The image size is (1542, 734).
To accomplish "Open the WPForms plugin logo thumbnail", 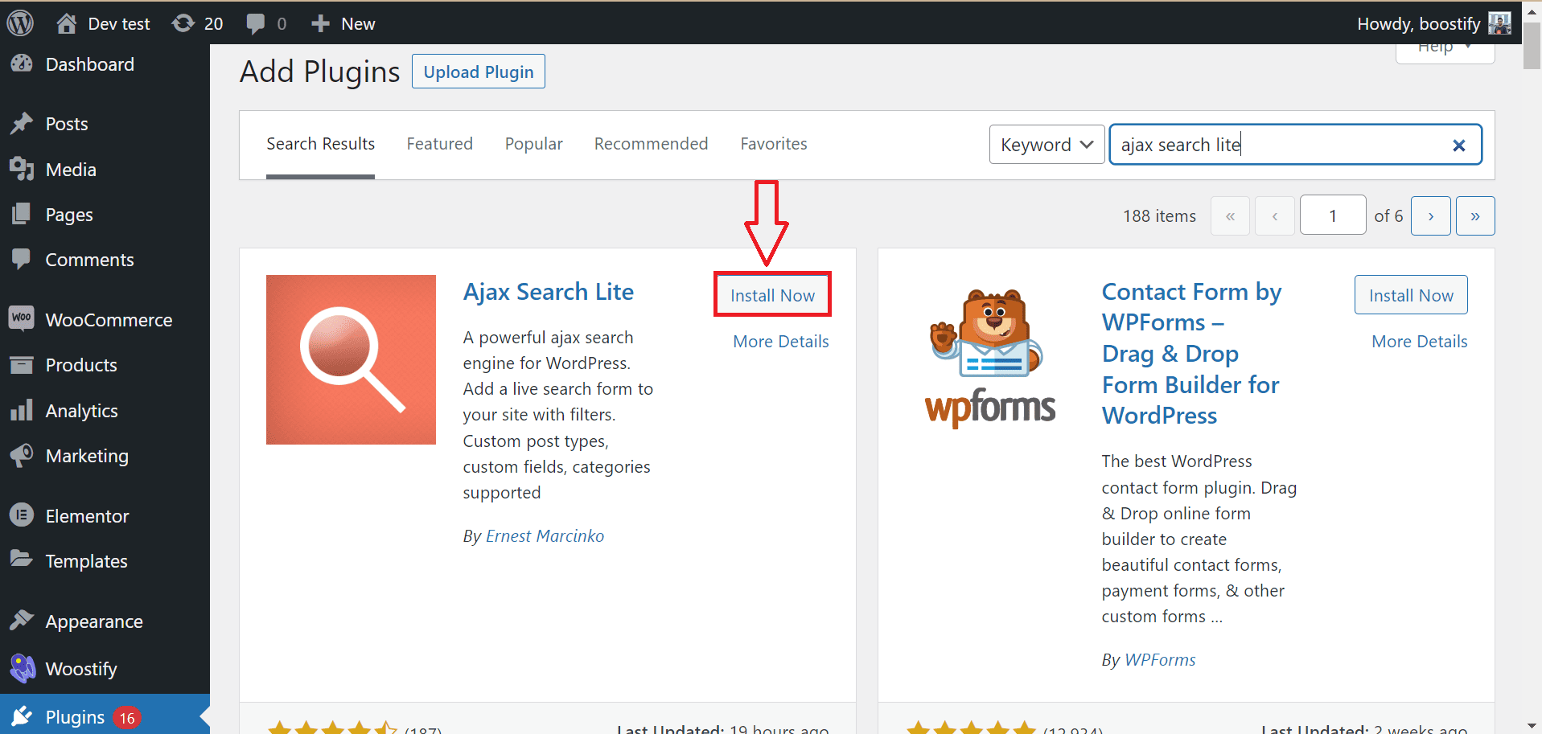I will click(x=990, y=359).
